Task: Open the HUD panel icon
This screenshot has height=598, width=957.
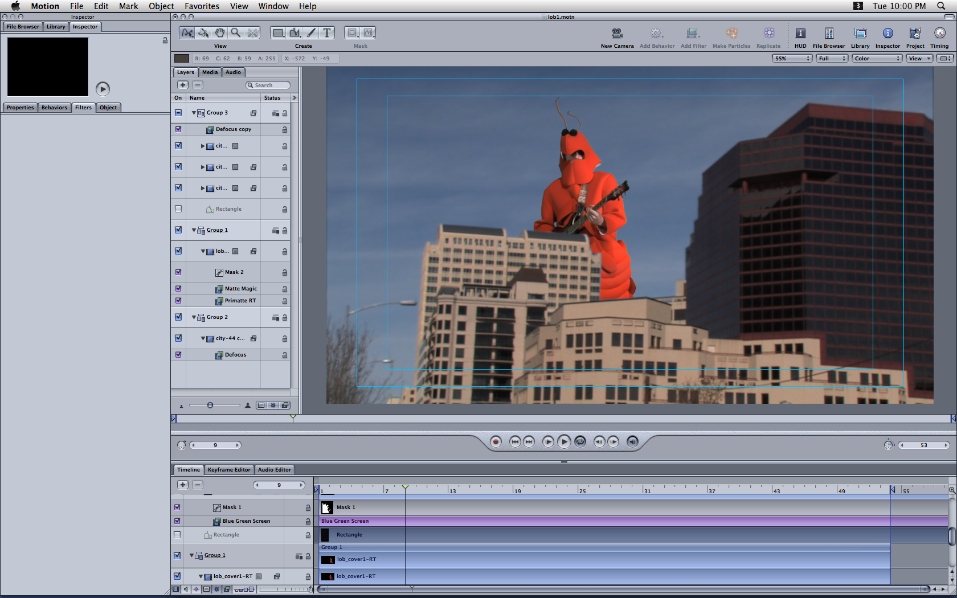Action: click(x=800, y=34)
